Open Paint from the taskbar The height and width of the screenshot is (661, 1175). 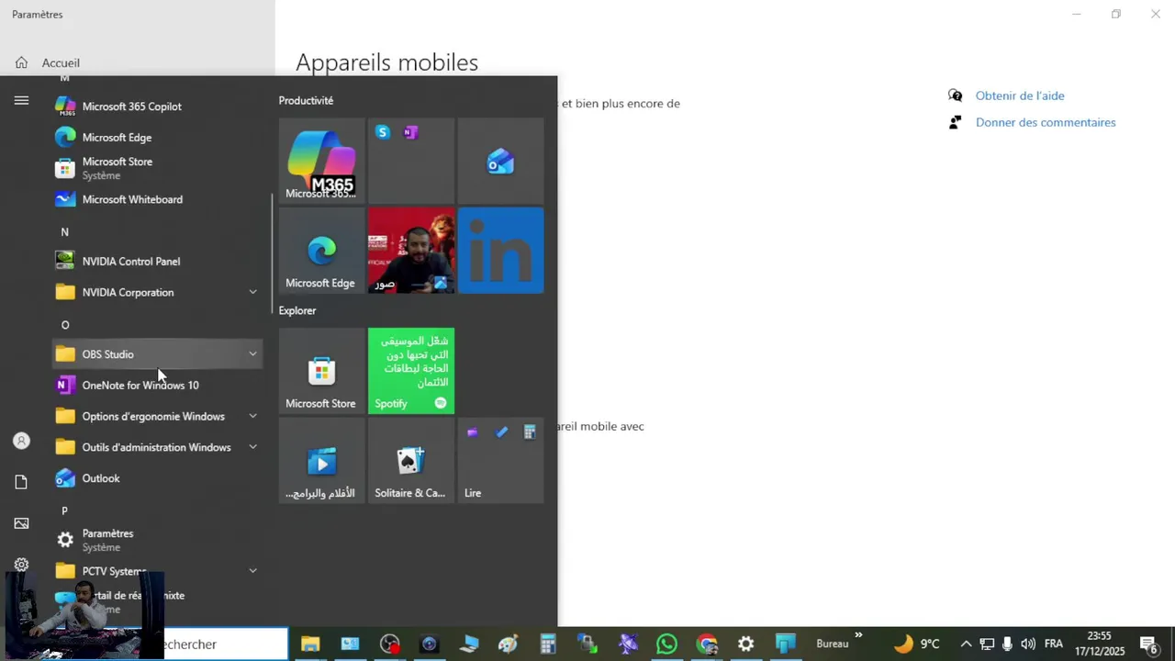[509, 644]
